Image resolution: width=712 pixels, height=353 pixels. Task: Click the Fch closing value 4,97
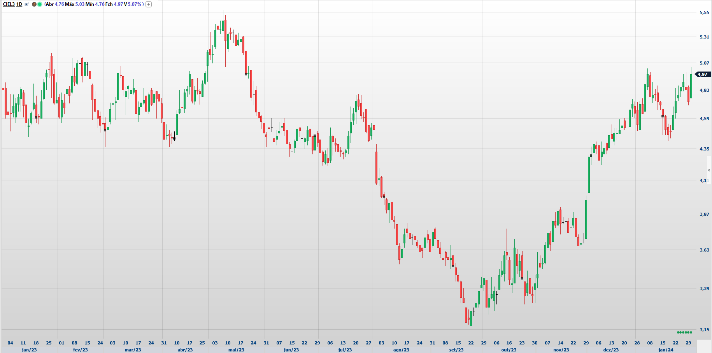coord(118,4)
